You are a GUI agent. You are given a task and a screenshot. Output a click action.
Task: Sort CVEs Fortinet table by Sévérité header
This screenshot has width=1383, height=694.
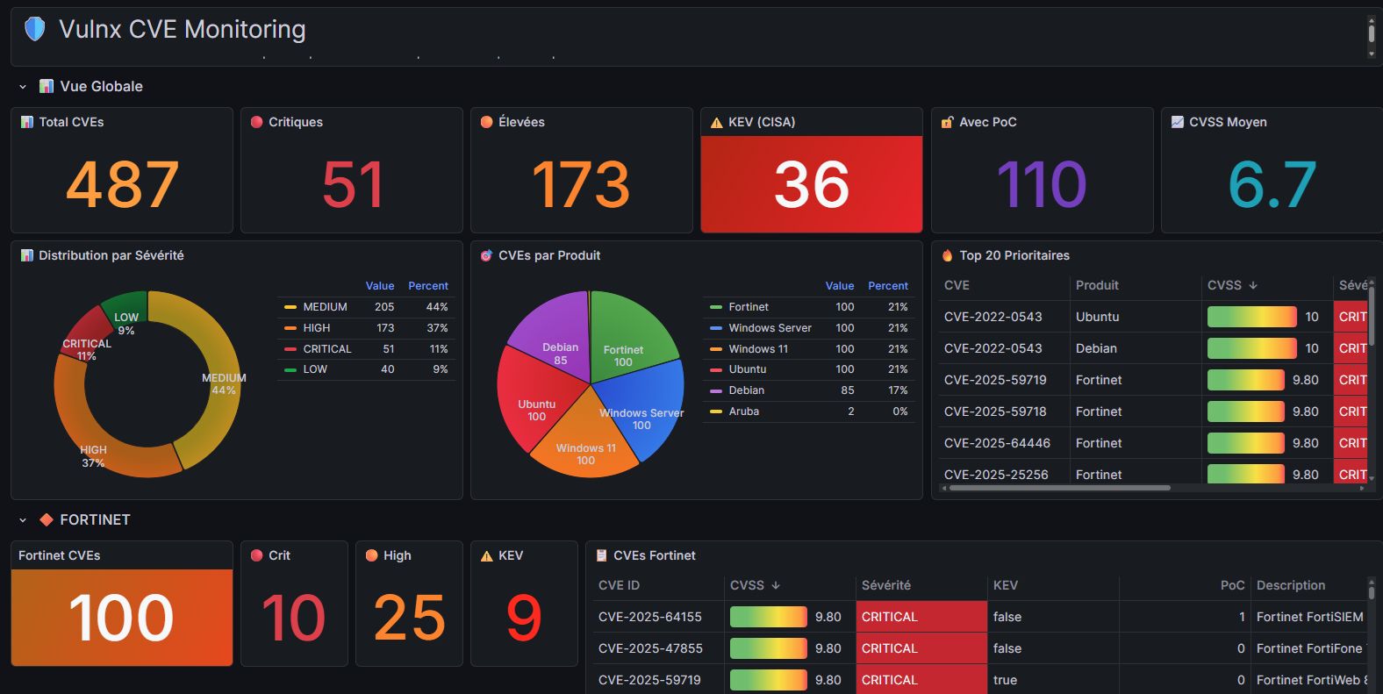(886, 585)
